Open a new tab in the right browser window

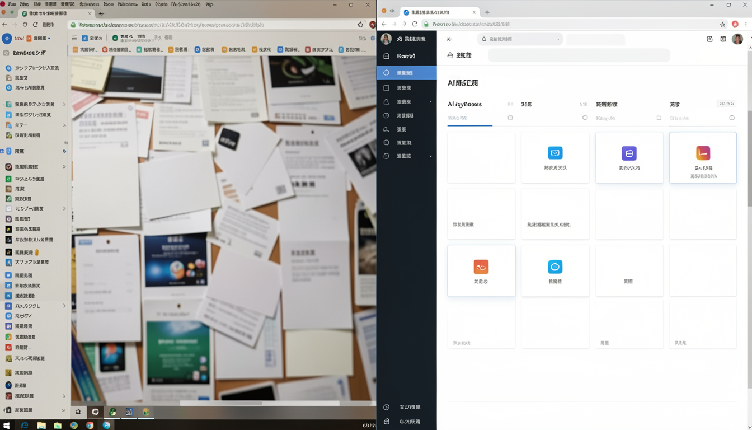tap(487, 12)
